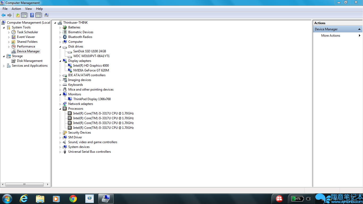Collapse the Device Manager actions section arrow

coord(360,29)
